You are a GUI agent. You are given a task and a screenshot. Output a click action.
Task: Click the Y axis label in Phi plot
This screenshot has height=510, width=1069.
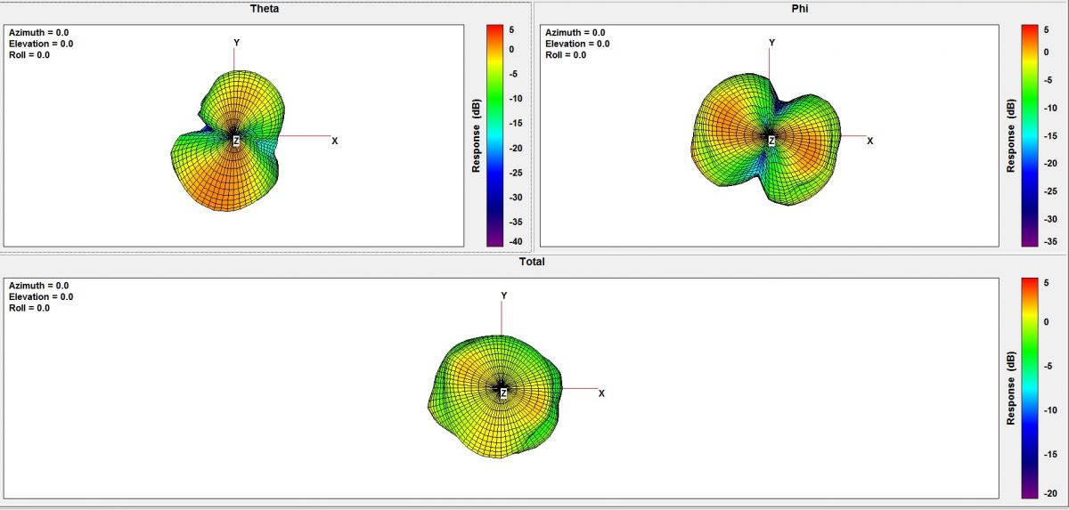click(x=771, y=43)
